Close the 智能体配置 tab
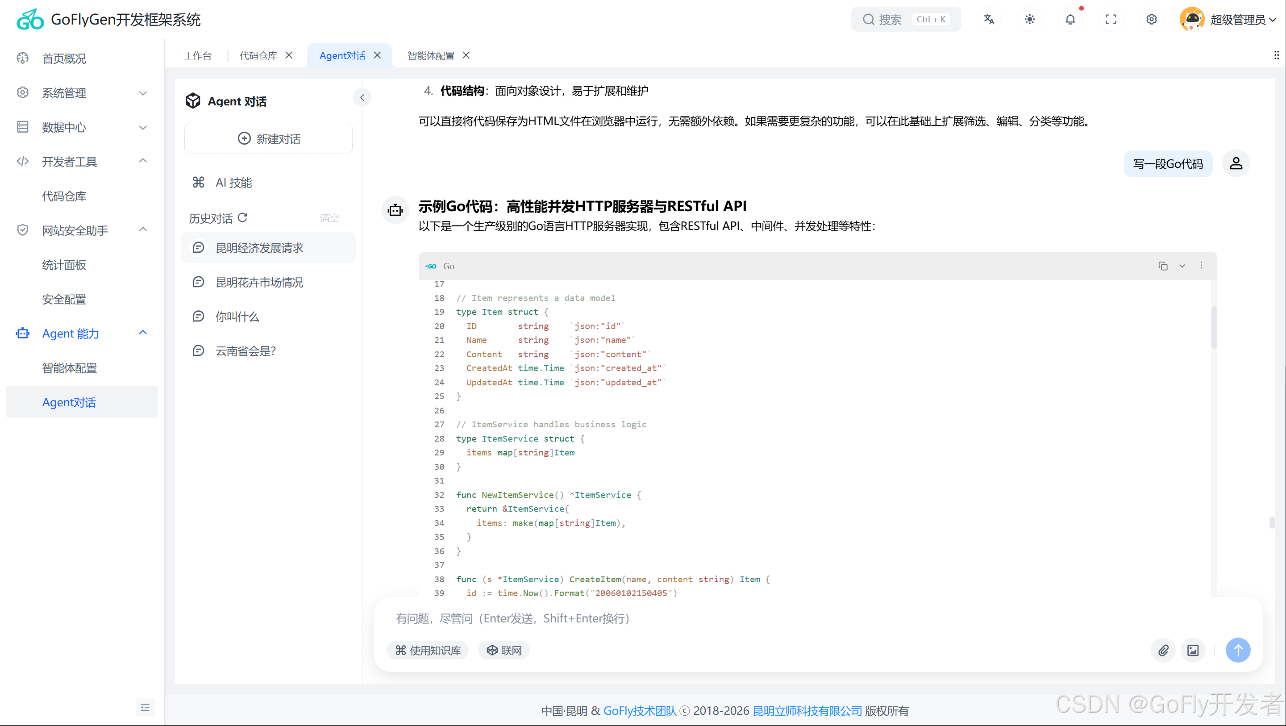Image resolution: width=1286 pixels, height=726 pixels. pyautogui.click(x=466, y=55)
